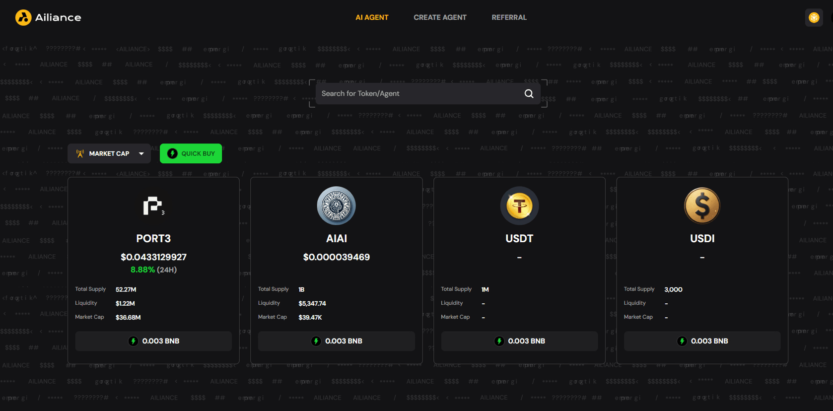Image resolution: width=833 pixels, height=411 pixels.
Task: Select the USDI token name
Action: coord(702,239)
